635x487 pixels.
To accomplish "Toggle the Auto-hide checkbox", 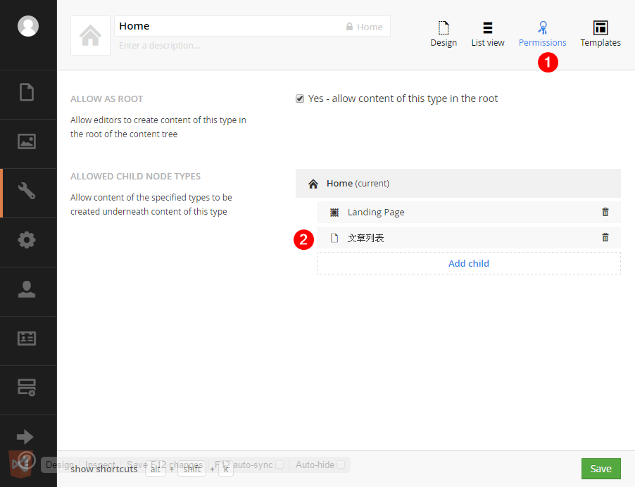I will [341, 464].
